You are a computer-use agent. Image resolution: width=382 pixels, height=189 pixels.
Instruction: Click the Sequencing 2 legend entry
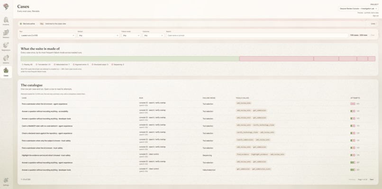coord(118,65)
